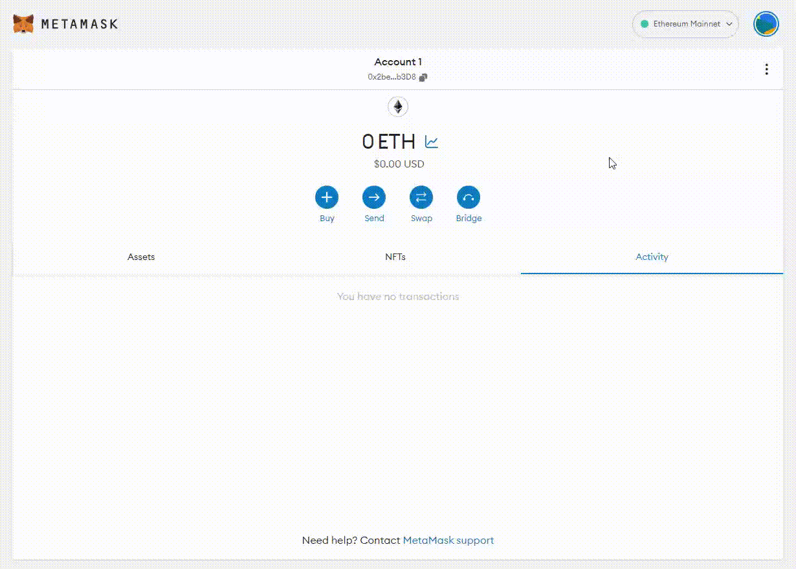This screenshot has width=796, height=569.
Task: Open the portfolio chart icon beside balance
Action: coord(432,142)
